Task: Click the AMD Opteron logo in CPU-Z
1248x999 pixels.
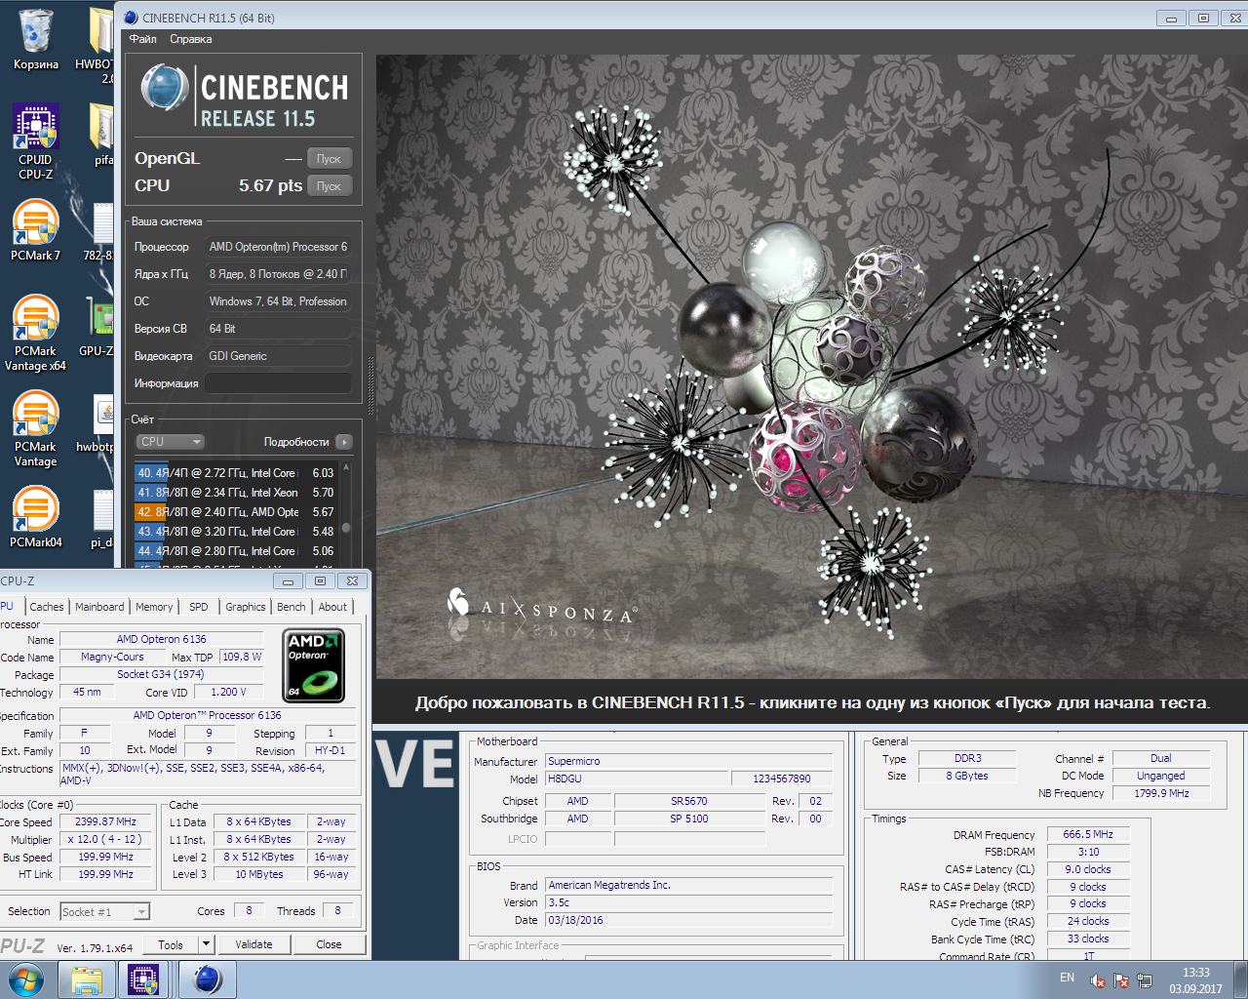Action: (313, 665)
